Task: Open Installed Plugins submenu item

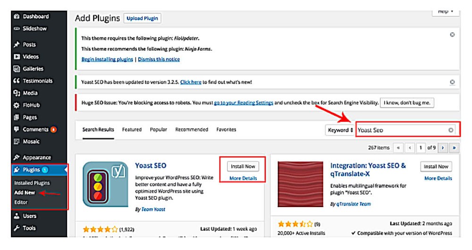Action: coord(32,183)
